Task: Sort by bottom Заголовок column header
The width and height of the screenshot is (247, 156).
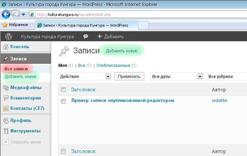Action: click(x=83, y=151)
